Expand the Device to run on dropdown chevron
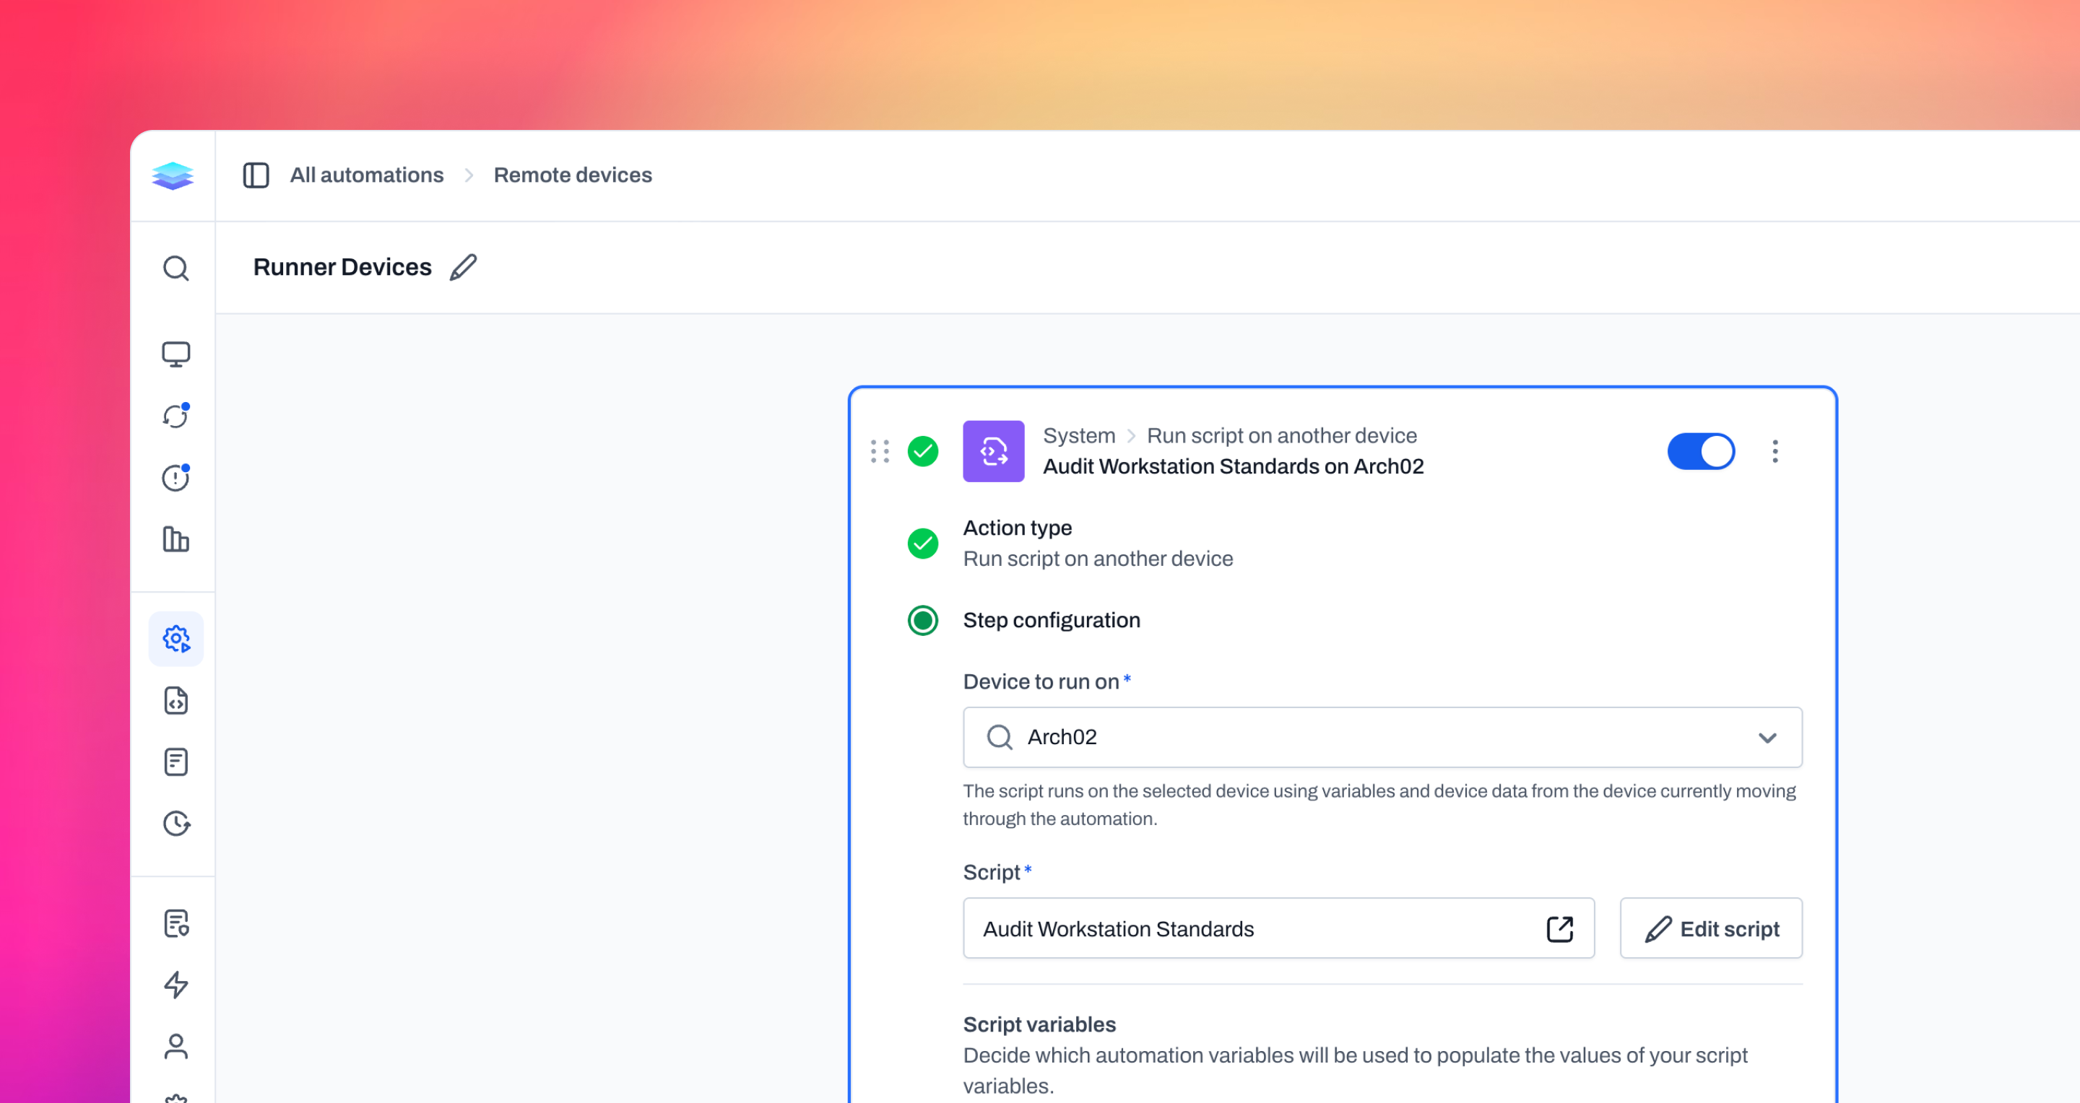Screen dimensions: 2080x1103 (1767, 738)
